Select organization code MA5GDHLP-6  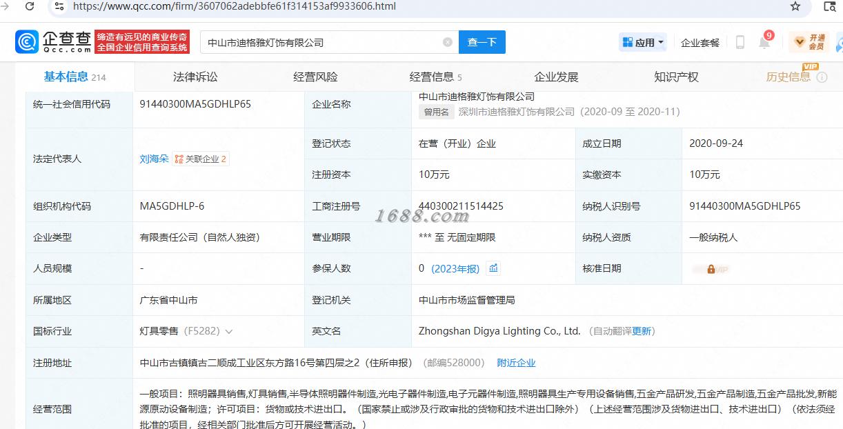172,206
